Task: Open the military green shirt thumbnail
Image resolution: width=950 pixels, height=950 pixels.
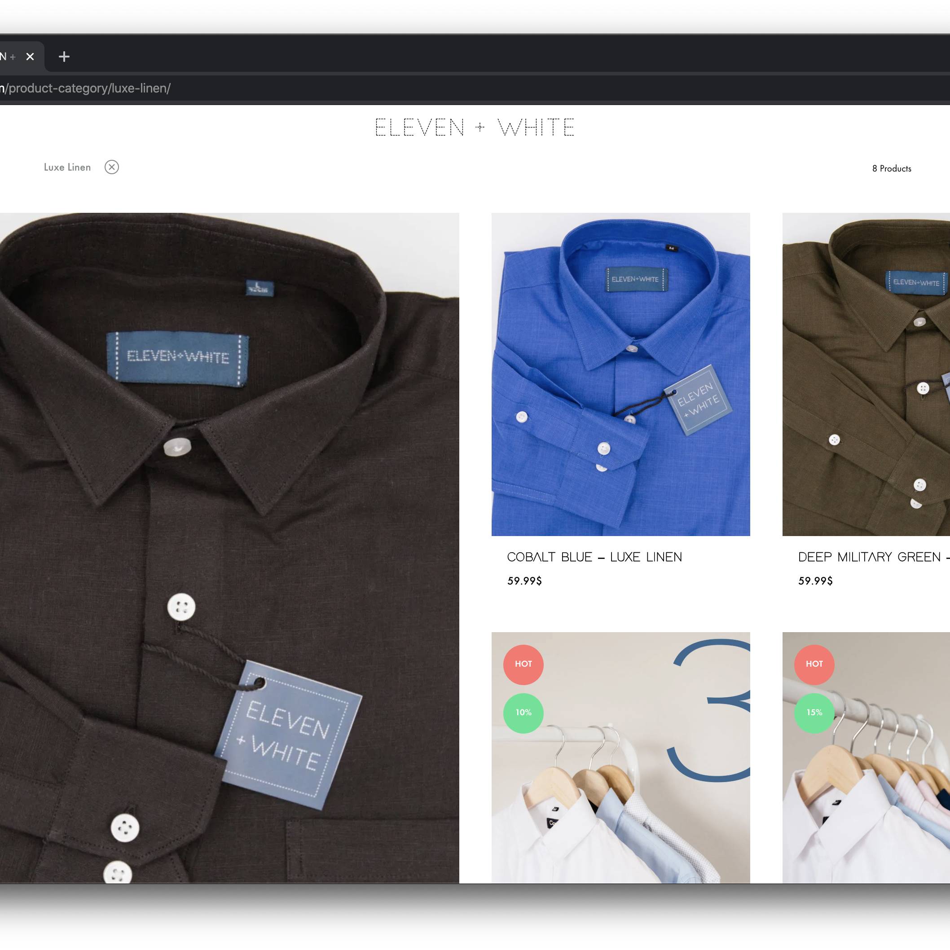Action: [866, 374]
